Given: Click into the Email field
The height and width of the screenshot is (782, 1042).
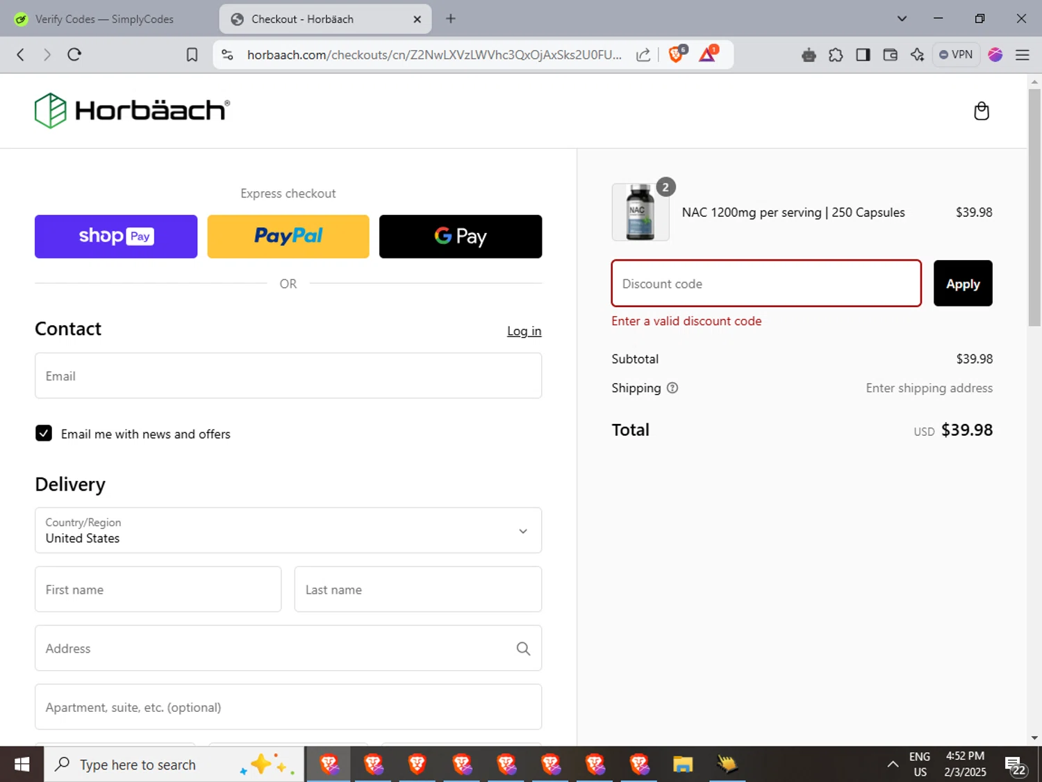Looking at the screenshot, I should (288, 376).
